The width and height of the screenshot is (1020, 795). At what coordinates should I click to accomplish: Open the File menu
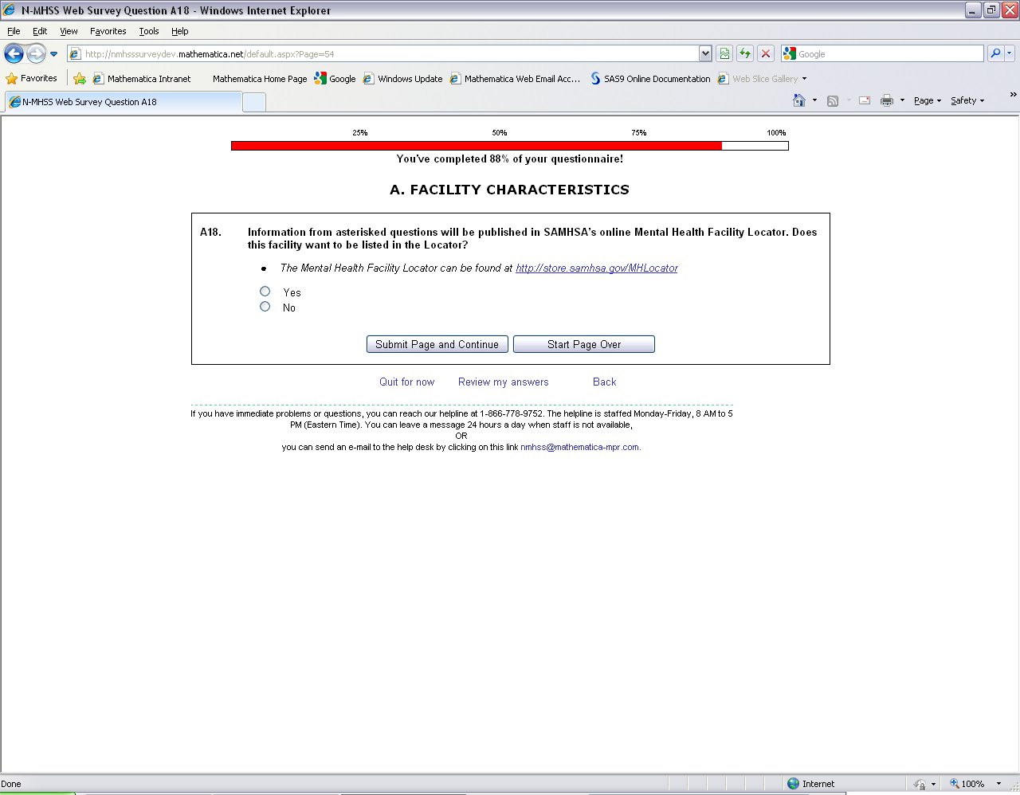[x=14, y=31]
